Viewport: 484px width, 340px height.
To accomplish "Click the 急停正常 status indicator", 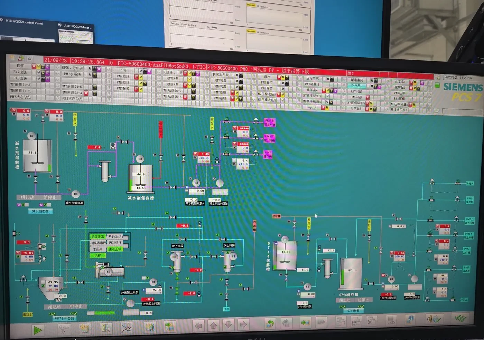I will tap(97, 236).
